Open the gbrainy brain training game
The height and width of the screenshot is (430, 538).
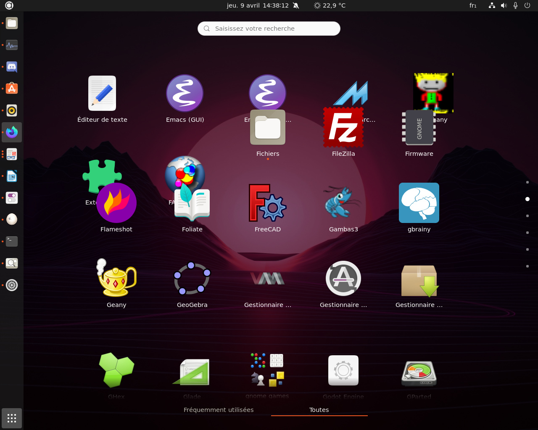[x=419, y=203]
